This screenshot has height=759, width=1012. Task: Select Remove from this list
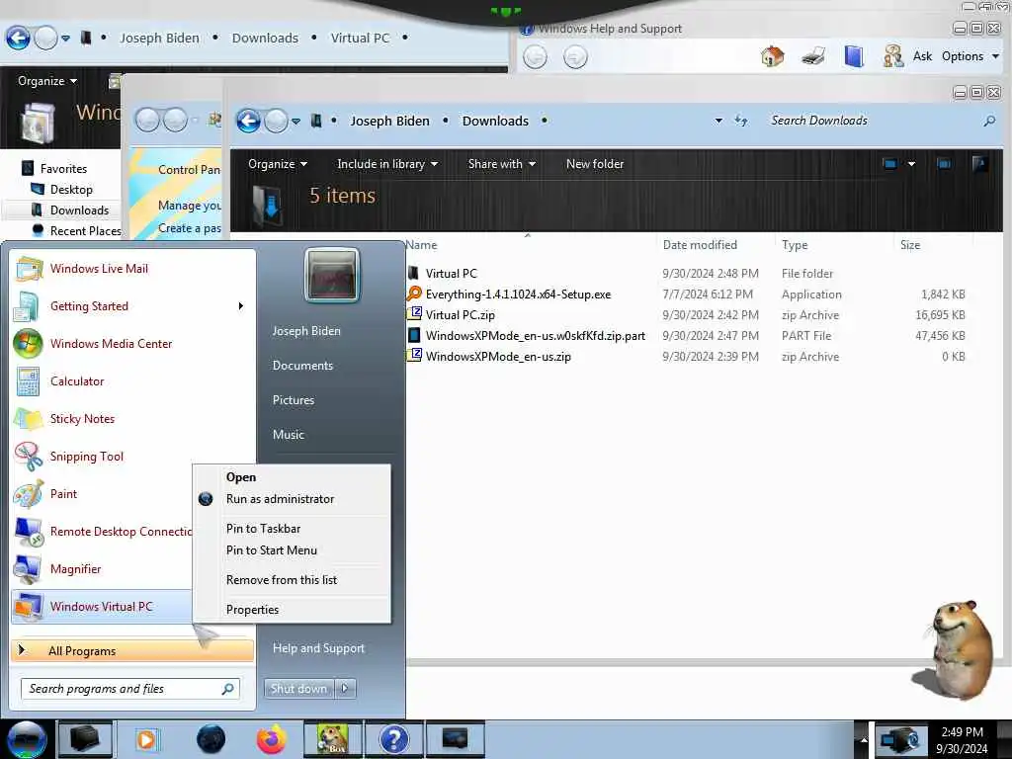pyautogui.click(x=282, y=580)
